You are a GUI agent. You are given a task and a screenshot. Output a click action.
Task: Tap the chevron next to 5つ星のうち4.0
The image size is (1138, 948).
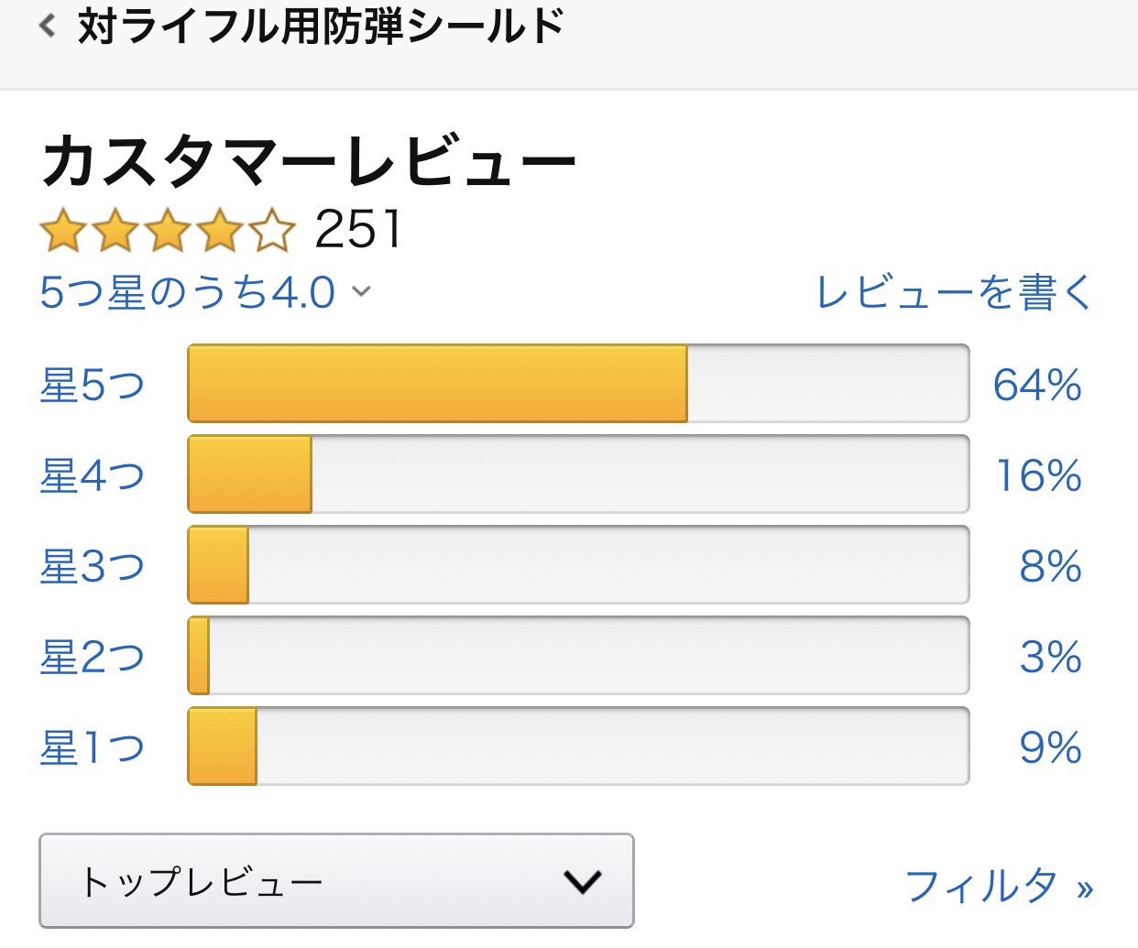point(362,292)
